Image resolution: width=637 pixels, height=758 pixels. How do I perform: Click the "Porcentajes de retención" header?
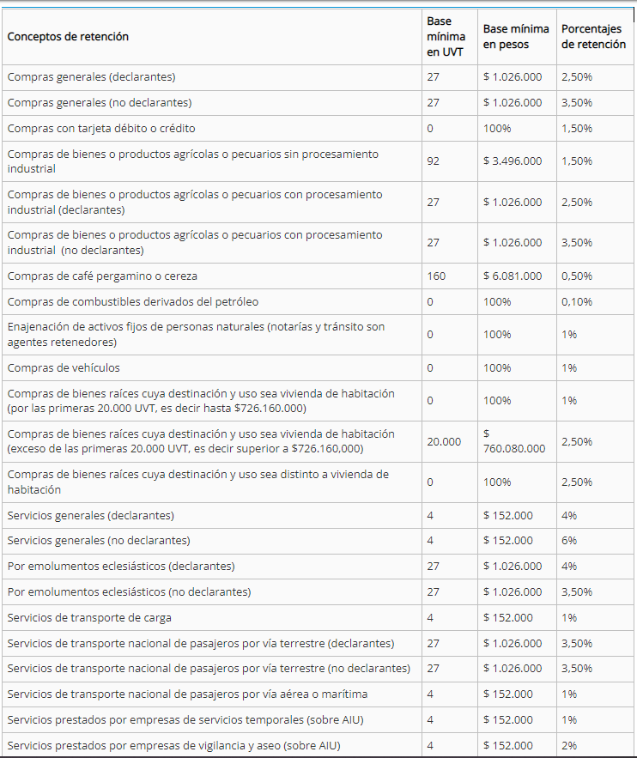[593, 37]
